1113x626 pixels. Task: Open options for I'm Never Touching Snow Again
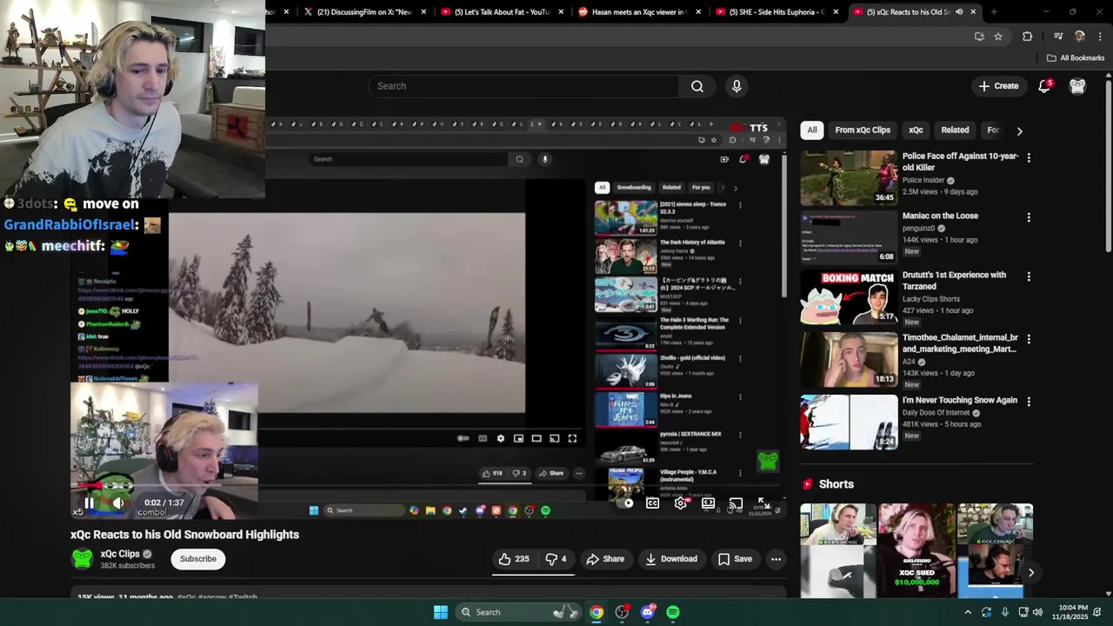(1029, 402)
